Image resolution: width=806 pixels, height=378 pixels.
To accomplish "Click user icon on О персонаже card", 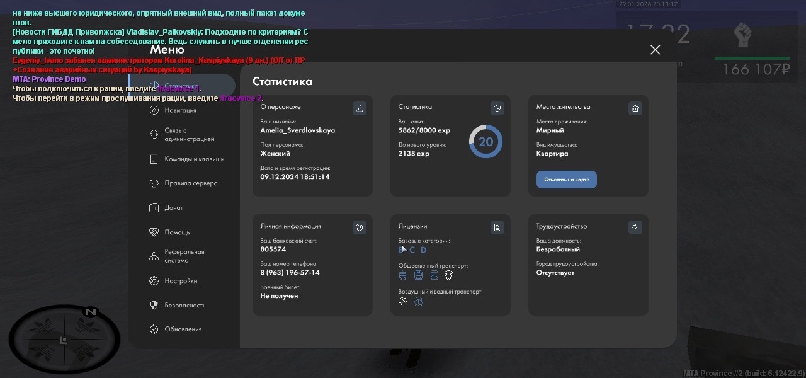I will [359, 108].
